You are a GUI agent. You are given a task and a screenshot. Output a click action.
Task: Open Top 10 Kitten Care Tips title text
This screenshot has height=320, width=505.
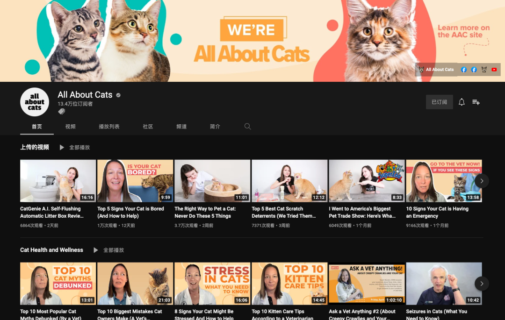(x=282, y=314)
